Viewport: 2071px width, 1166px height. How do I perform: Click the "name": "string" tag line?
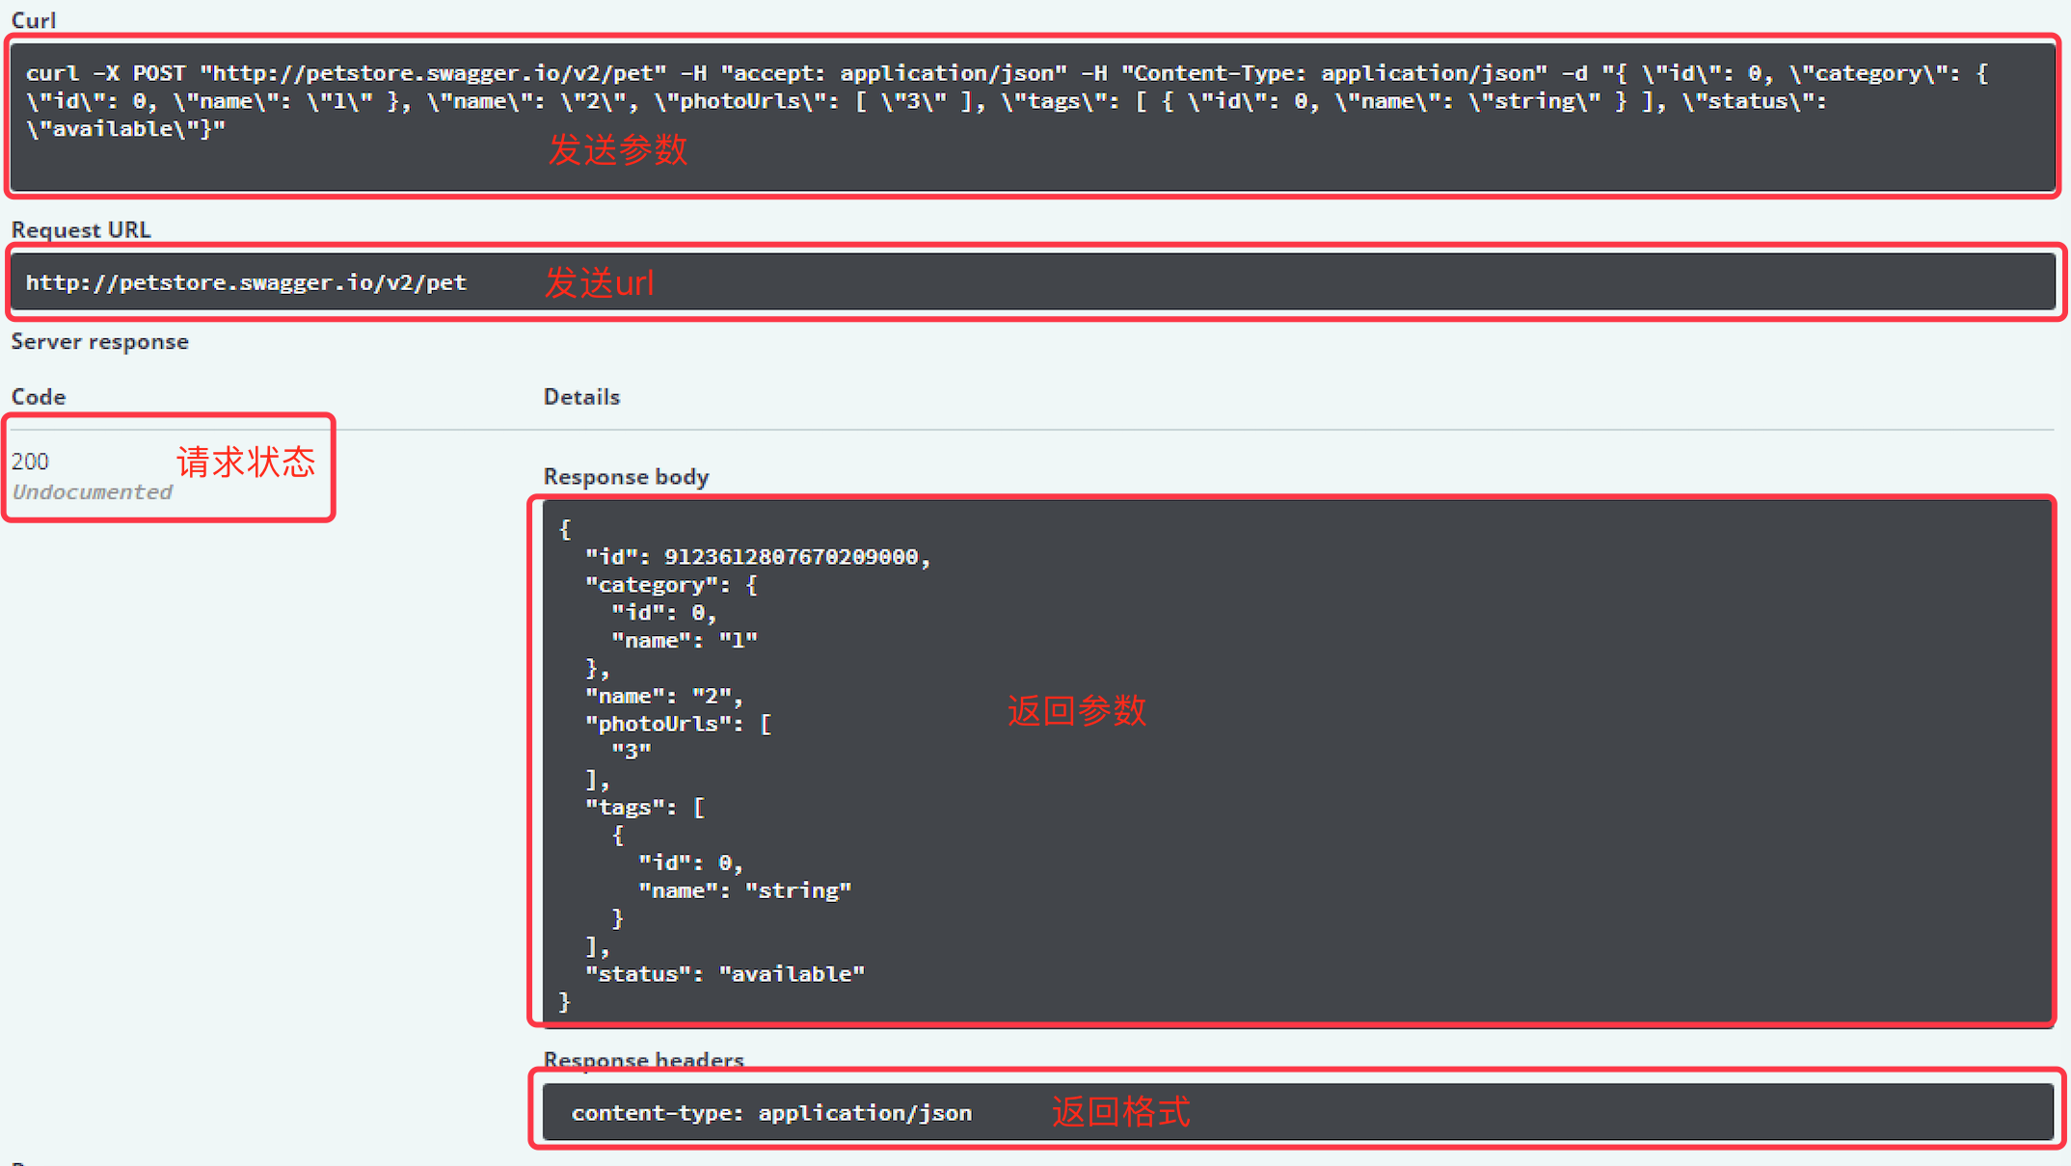pyautogui.click(x=745, y=890)
